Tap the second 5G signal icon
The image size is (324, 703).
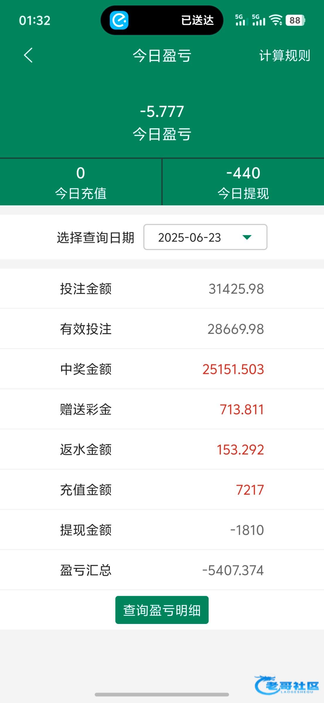[258, 20]
